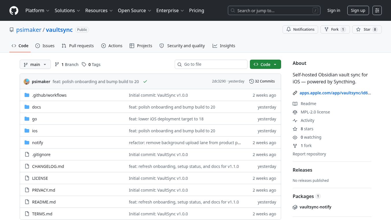Click the folder icon for ios
The height and width of the screenshot is (220, 391).
point(27,131)
